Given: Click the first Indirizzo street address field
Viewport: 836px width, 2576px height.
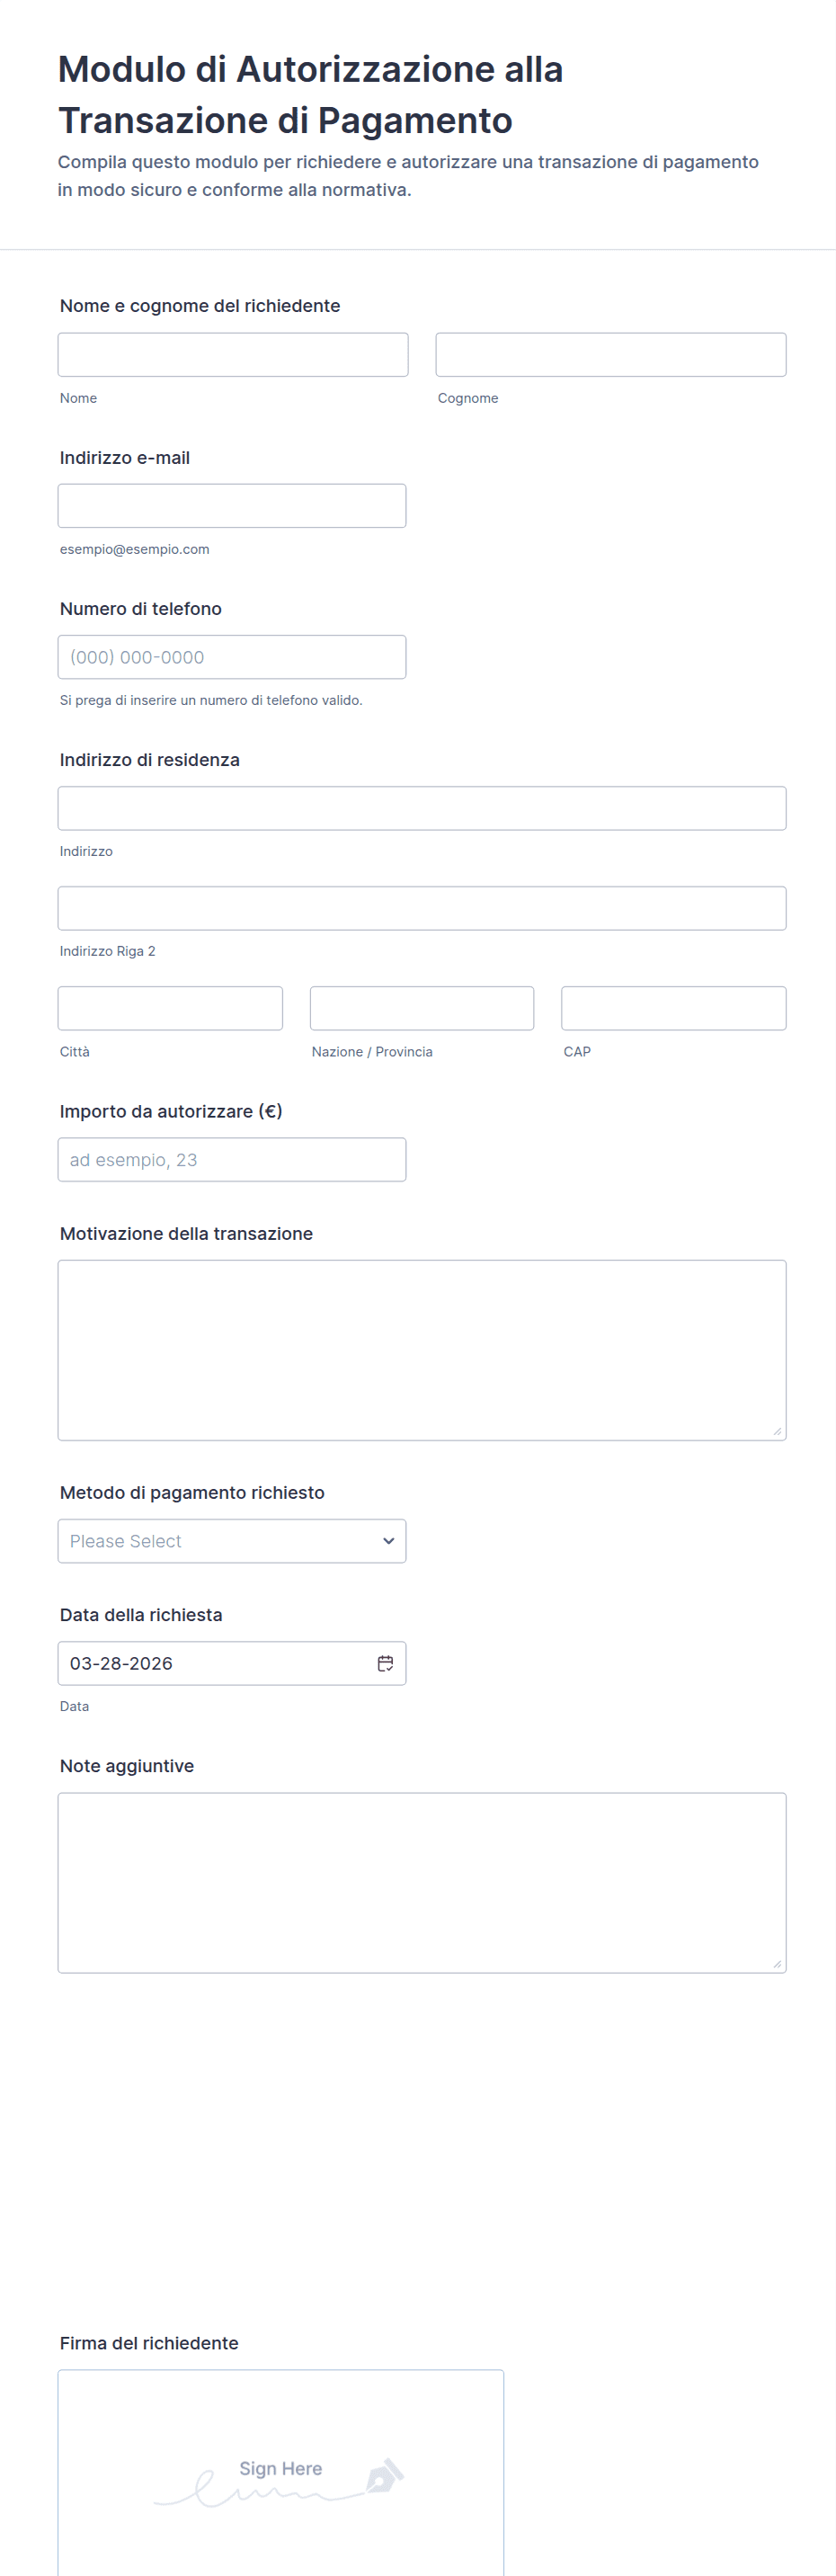Looking at the screenshot, I should [x=421, y=808].
